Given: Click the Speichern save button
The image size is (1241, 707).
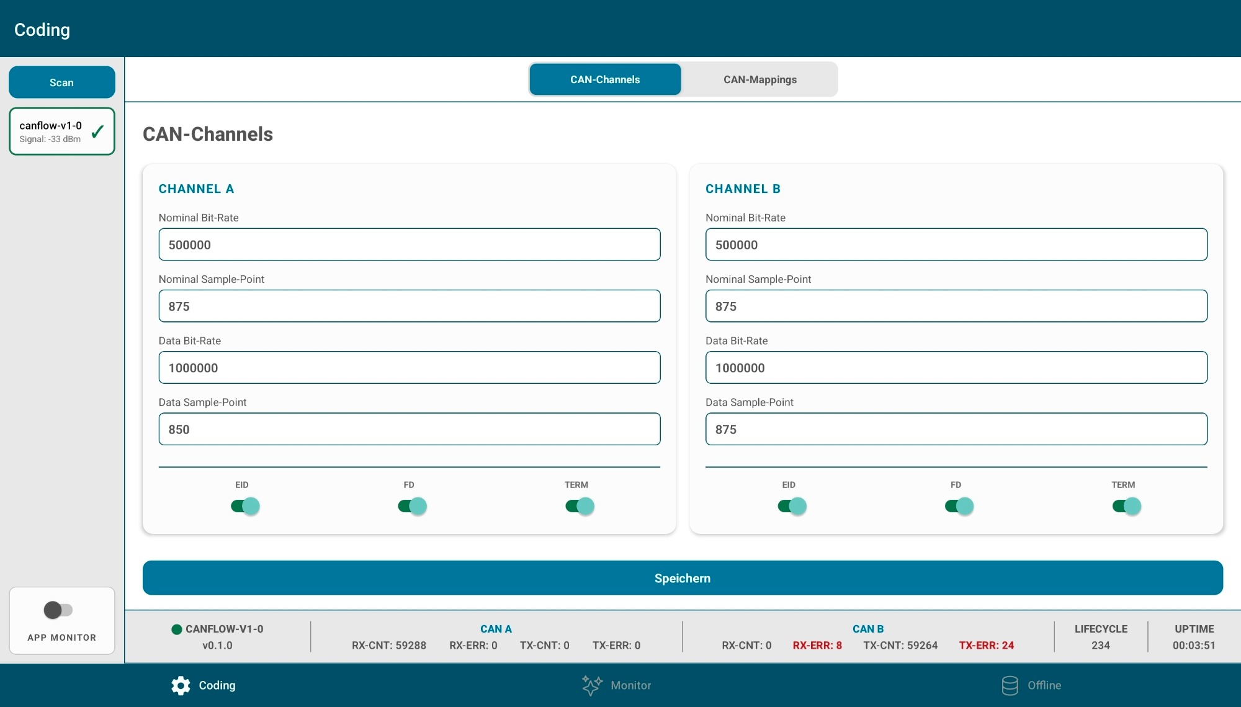Looking at the screenshot, I should coord(683,578).
